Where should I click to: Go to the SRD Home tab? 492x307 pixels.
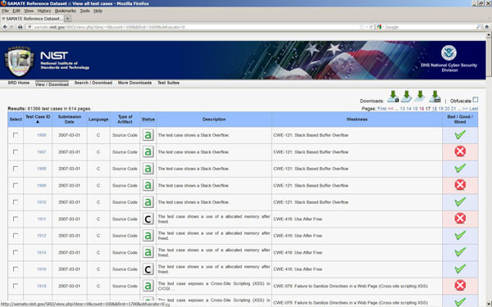pos(19,83)
